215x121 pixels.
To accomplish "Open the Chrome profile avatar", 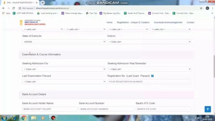I will (x=207, y=8).
